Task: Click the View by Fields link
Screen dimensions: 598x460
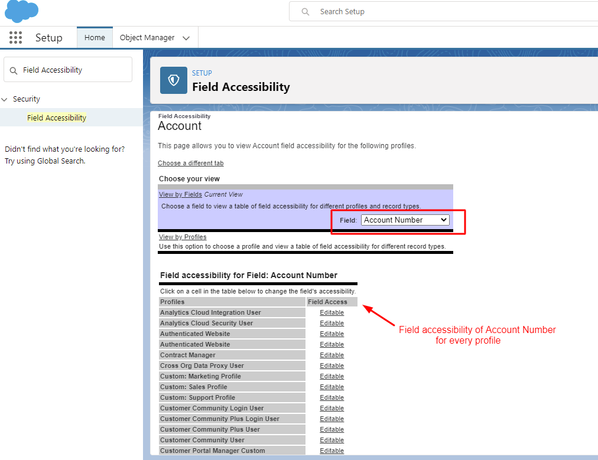Action: (x=180, y=194)
